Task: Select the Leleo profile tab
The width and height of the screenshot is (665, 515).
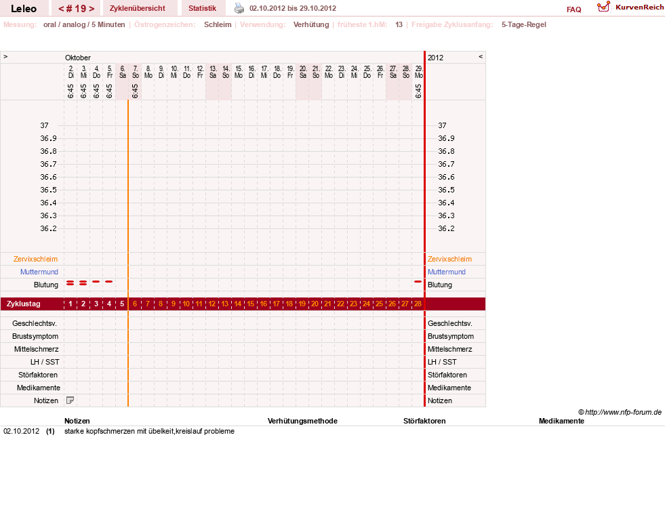Action: (24, 9)
